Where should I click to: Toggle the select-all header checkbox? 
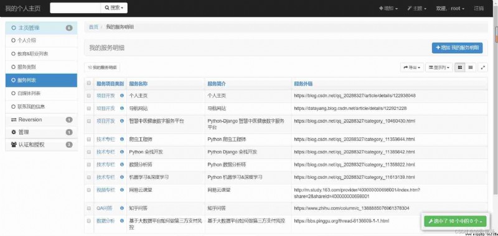(x=89, y=83)
